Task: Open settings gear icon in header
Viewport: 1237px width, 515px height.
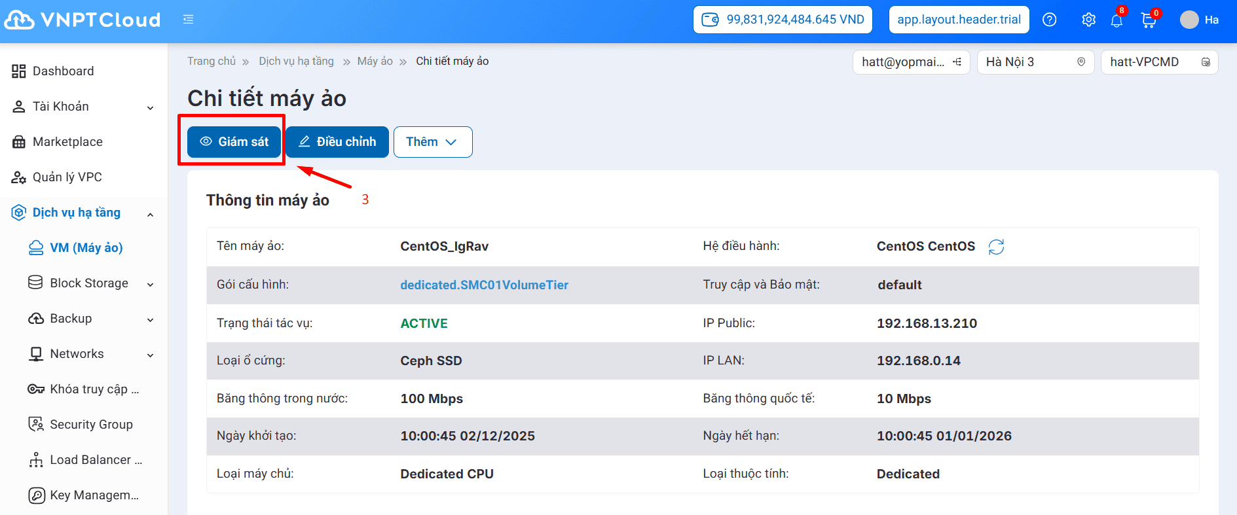Action: 1088,20
